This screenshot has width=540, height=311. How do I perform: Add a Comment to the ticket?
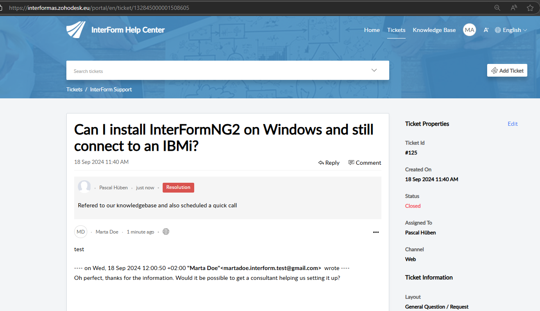coord(365,163)
